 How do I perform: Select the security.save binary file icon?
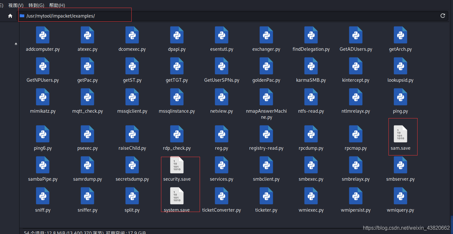point(177,165)
